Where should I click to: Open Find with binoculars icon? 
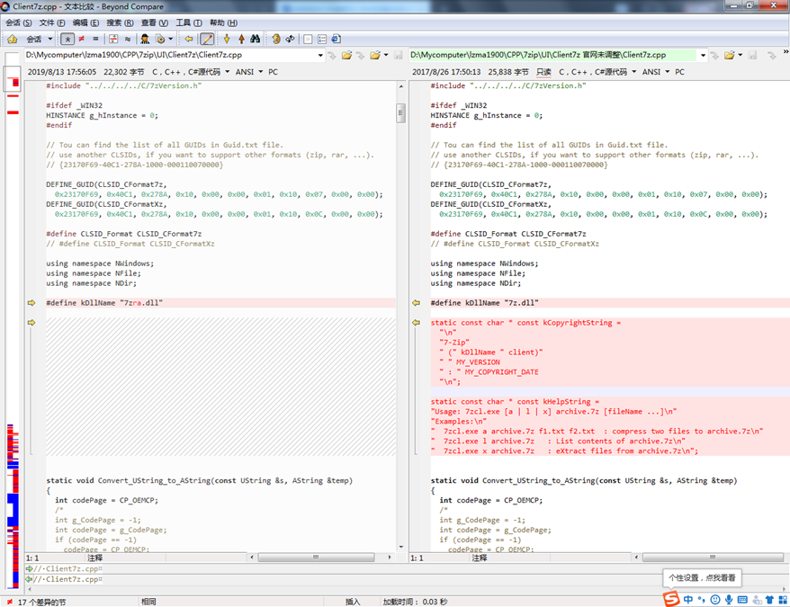pyautogui.click(x=256, y=39)
